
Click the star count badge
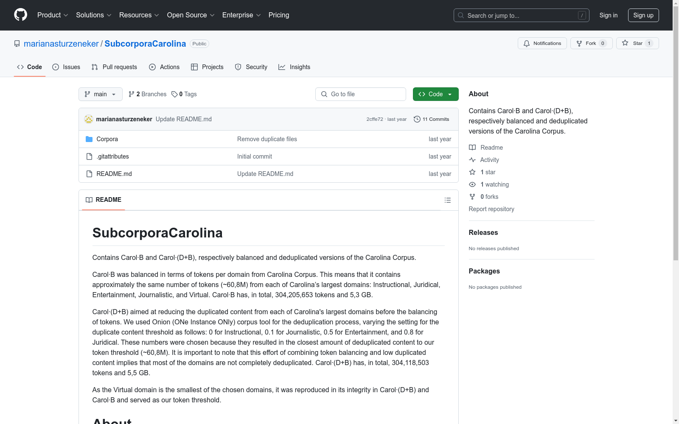[x=649, y=43]
